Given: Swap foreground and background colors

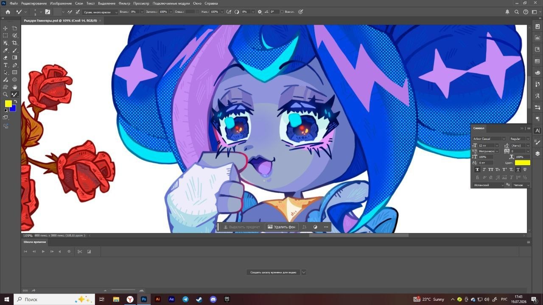Looking at the screenshot, I should [x=15, y=102].
